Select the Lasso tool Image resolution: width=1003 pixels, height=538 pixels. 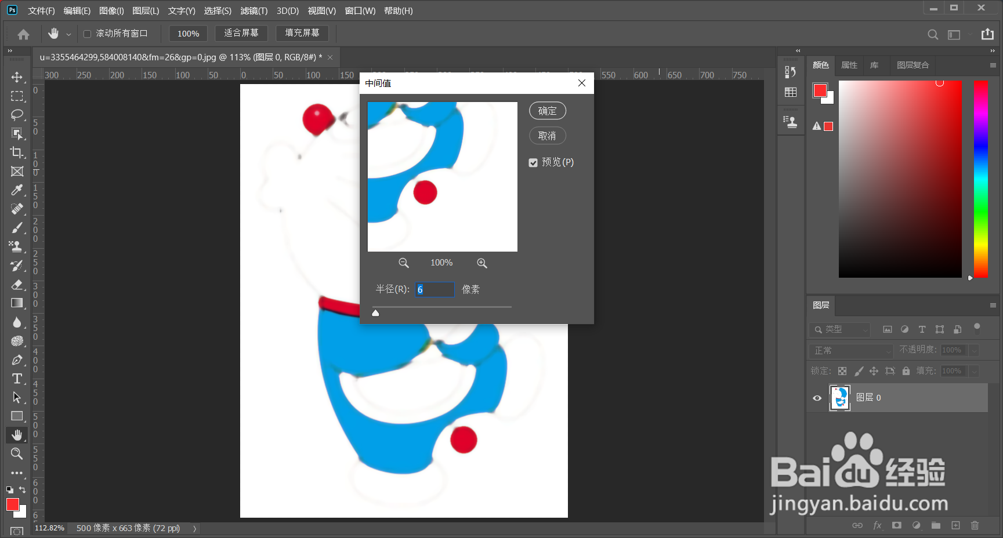[17, 115]
